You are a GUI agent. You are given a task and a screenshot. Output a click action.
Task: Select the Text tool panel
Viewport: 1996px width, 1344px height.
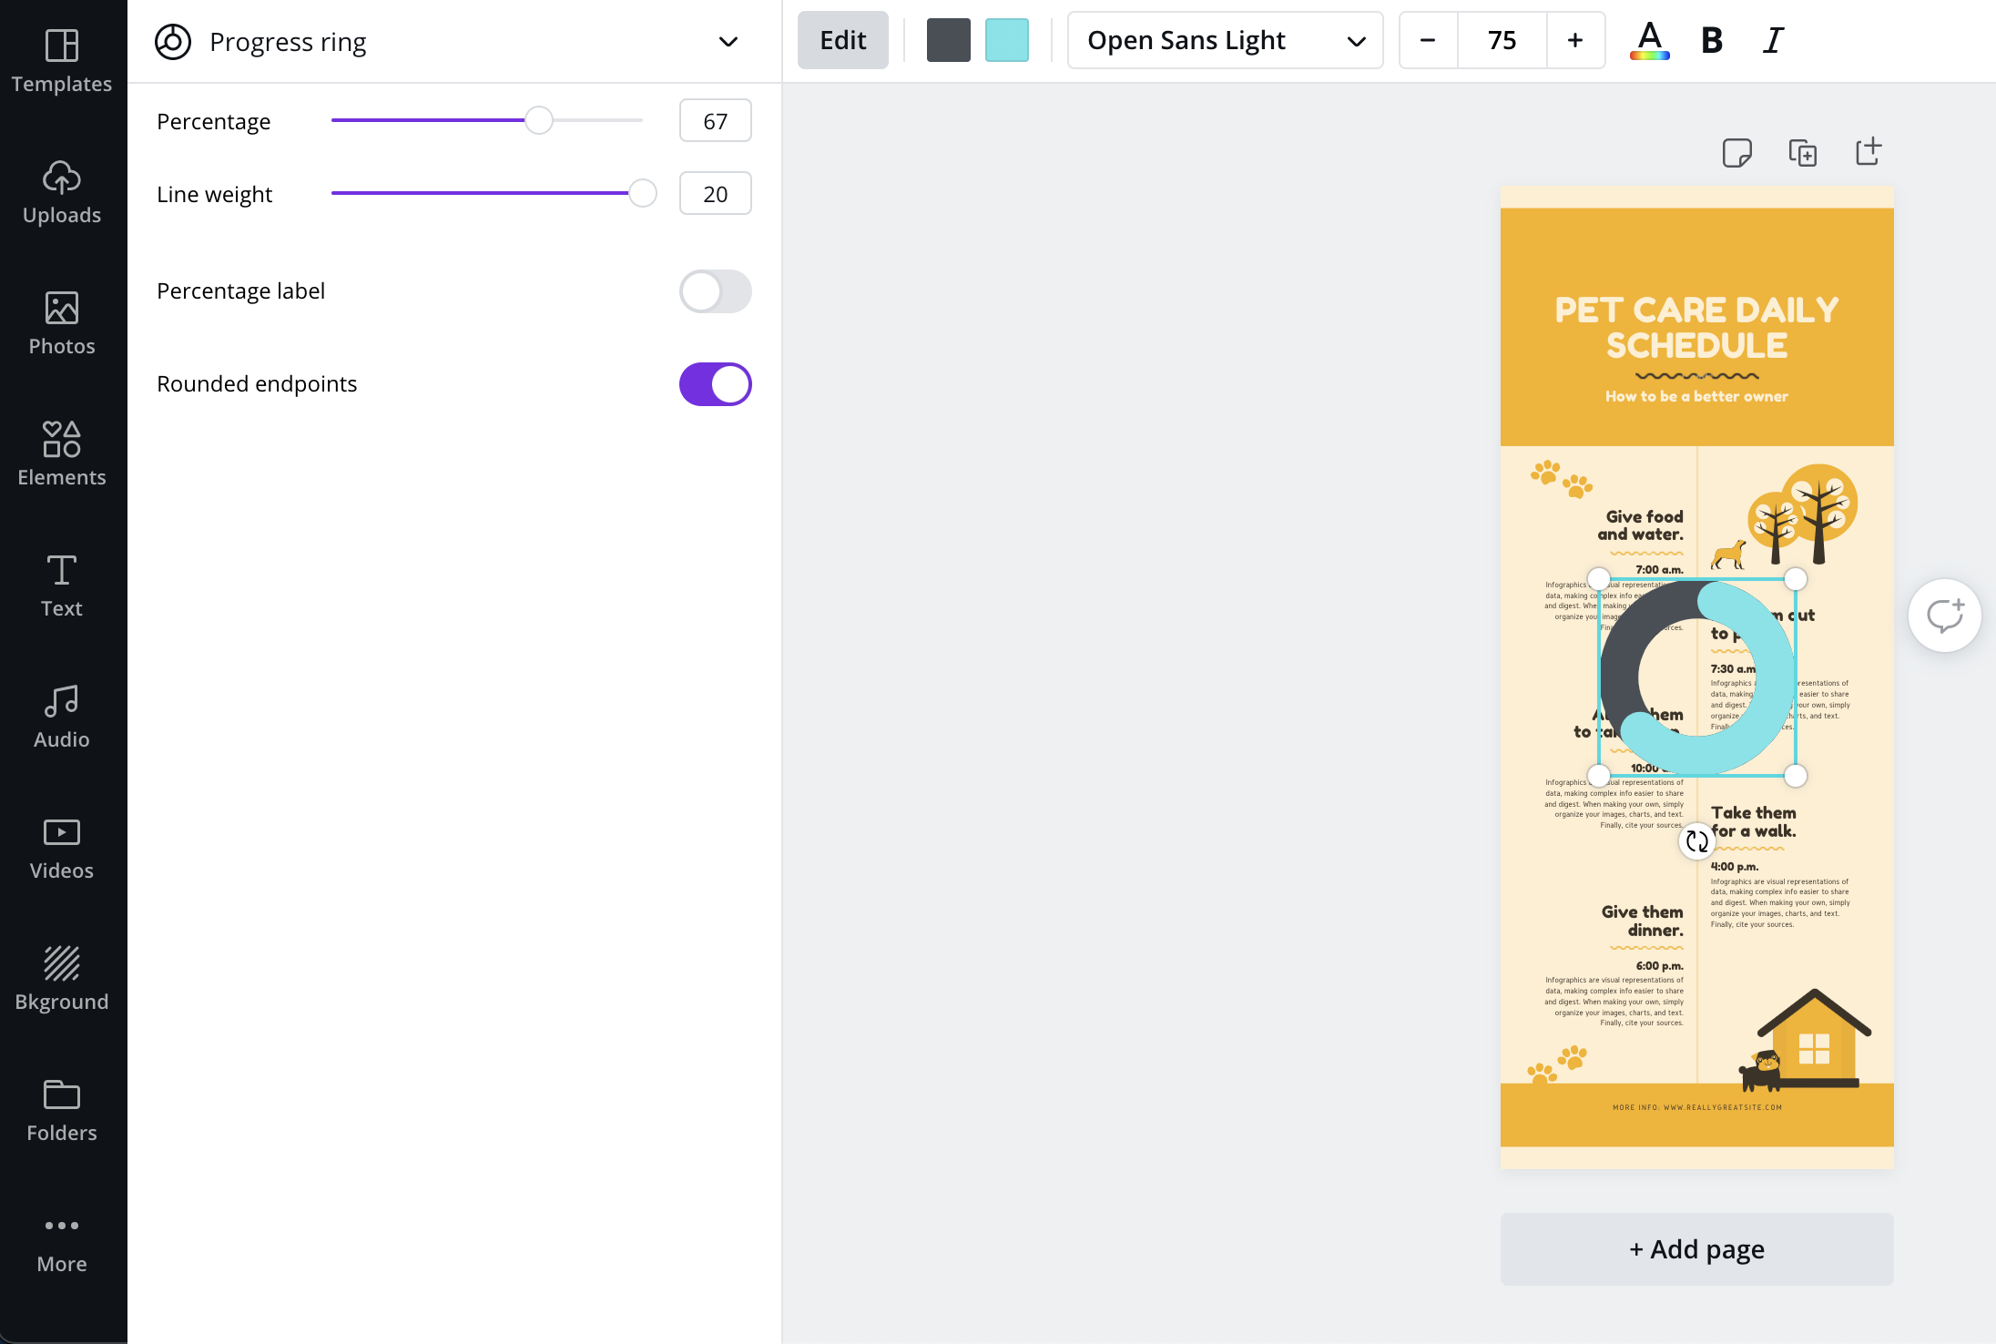[62, 584]
